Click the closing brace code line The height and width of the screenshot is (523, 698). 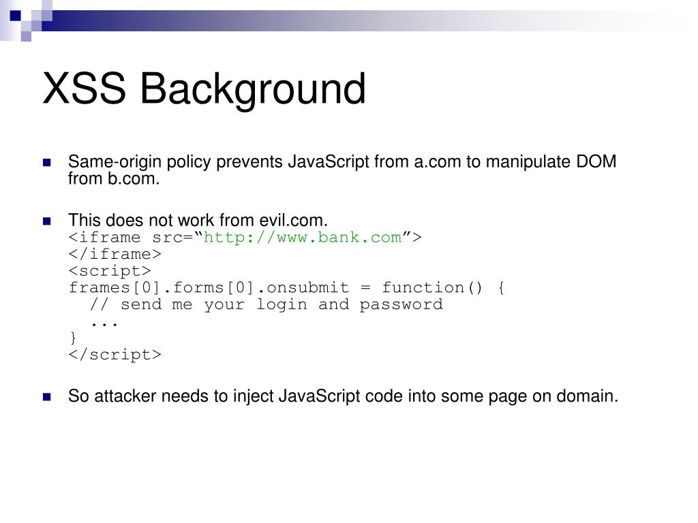coord(74,338)
